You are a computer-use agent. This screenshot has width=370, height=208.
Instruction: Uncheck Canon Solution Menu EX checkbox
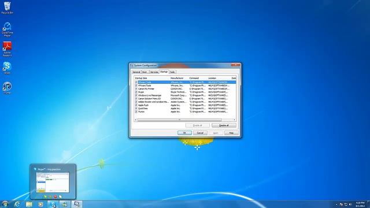pyautogui.click(x=136, y=99)
